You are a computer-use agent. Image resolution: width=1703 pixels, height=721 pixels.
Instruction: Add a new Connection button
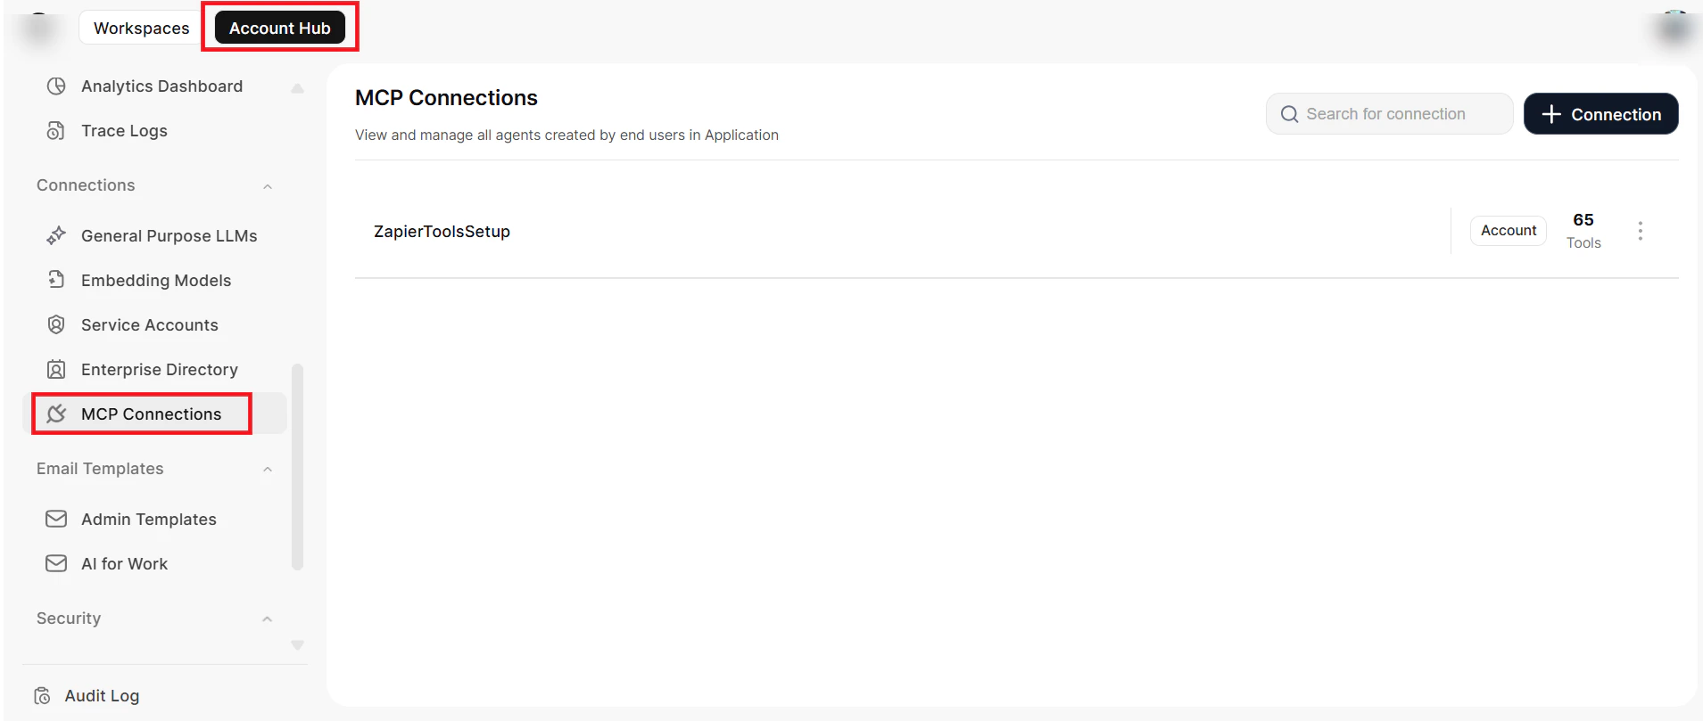tap(1600, 114)
